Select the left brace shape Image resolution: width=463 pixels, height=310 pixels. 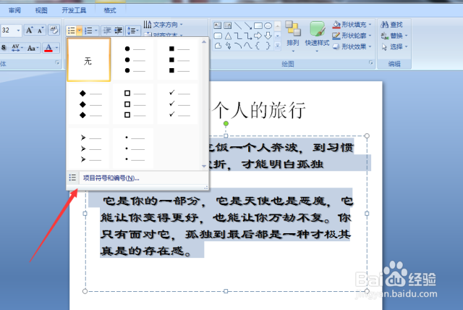coord(258,46)
